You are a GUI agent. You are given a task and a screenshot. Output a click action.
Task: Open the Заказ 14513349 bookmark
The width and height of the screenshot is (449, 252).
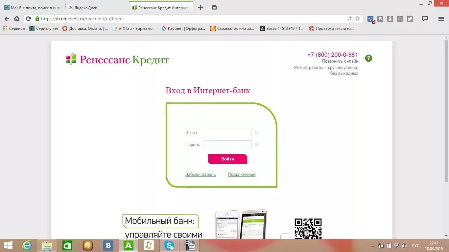(282, 29)
